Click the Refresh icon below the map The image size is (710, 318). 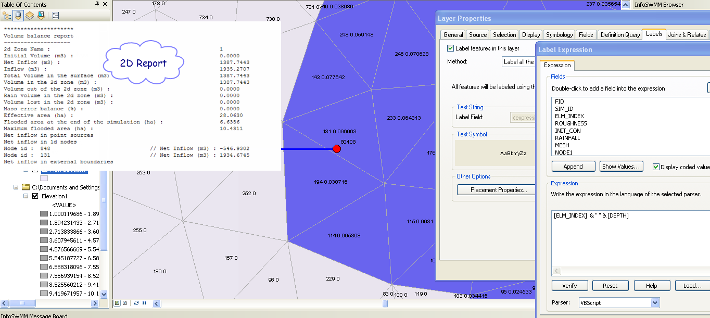(136, 303)
